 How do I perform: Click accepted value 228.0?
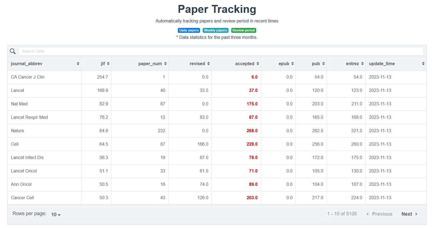252,144
